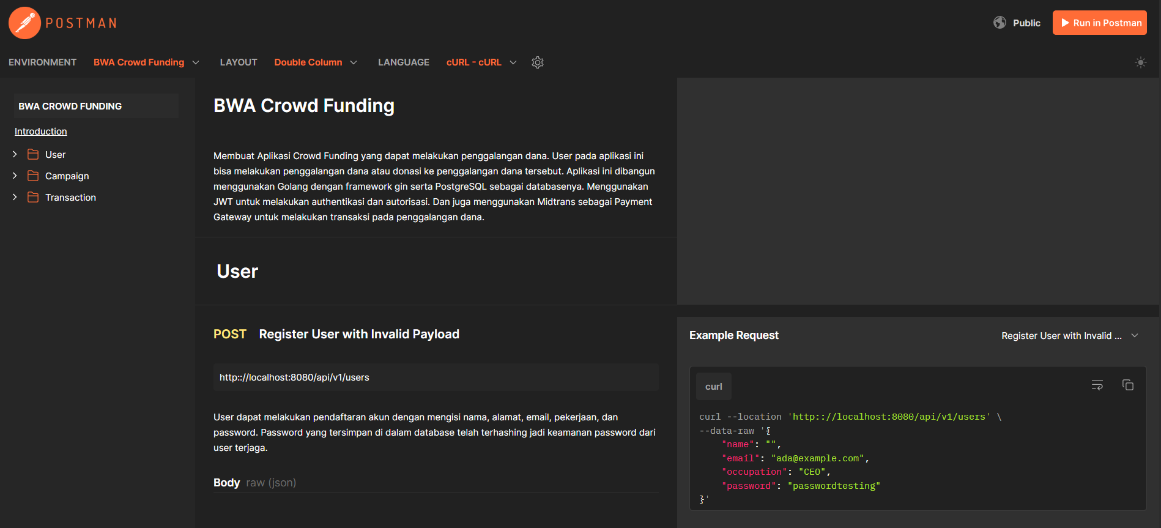This screenshot has width=1161, height=528.
Task: Click the User folder icon
Action: pos(33,154)
